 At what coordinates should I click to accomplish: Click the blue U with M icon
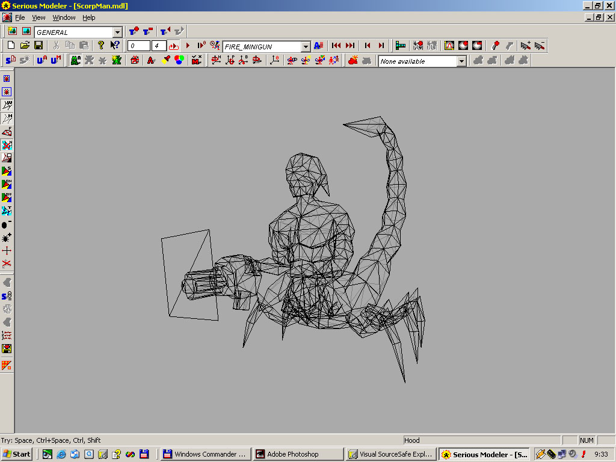pyautogui.click(x=55, y=60)
